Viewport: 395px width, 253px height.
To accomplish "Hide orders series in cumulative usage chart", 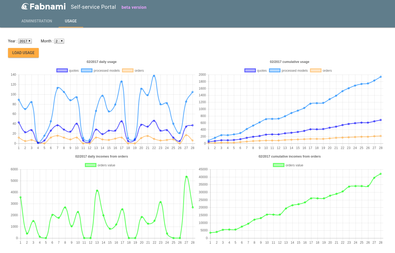I will pyautogui.click(x=321, y=71).
